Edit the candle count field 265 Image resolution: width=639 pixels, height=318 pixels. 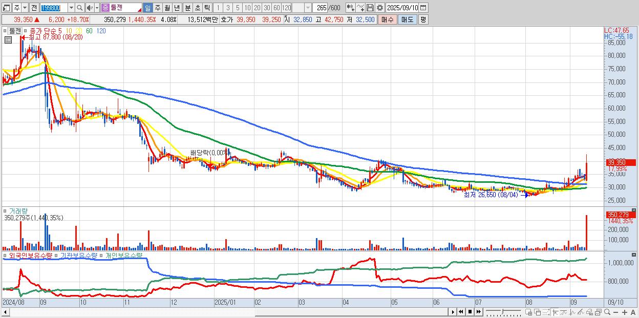[321, 8]
